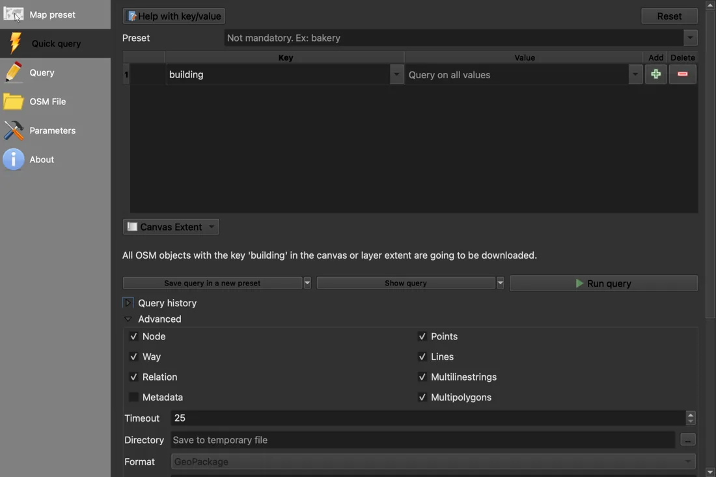The image size is (716, 477).
Task: Open the Preset dropdown arrow
Action: pos(690,38)
